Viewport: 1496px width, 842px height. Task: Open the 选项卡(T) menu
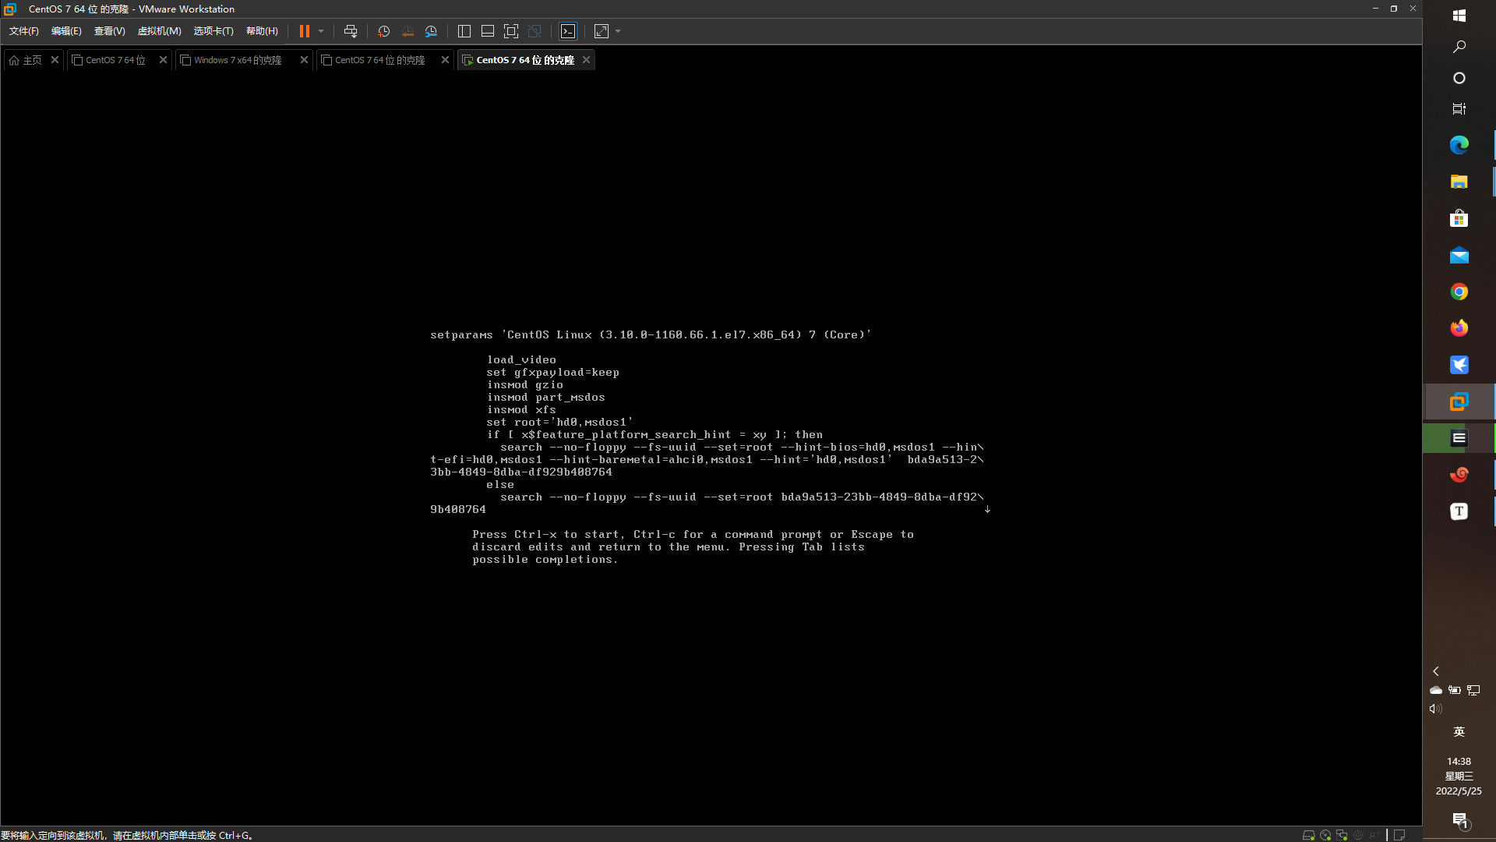click(213, 31)
